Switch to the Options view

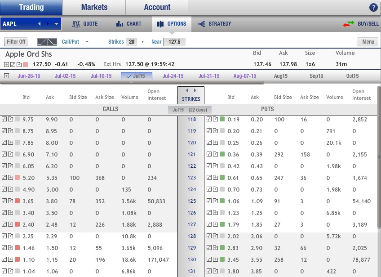pos(172,24)
